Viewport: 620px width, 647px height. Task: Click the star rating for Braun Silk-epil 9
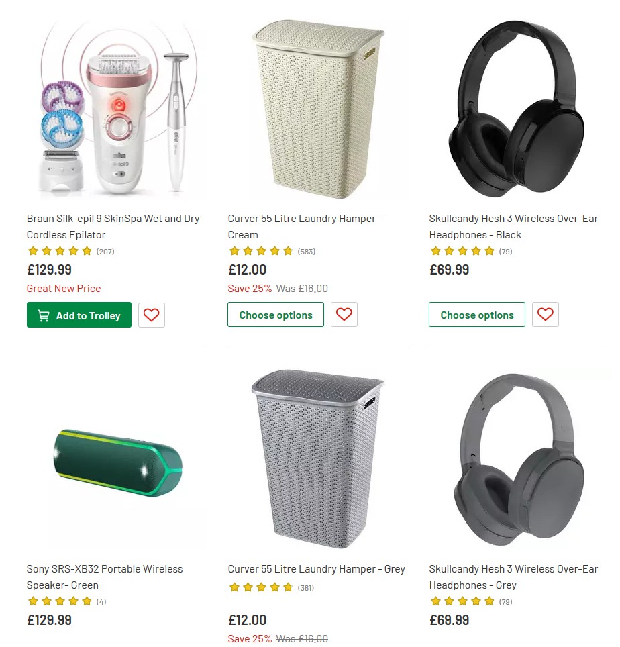[x=60, y=251]
